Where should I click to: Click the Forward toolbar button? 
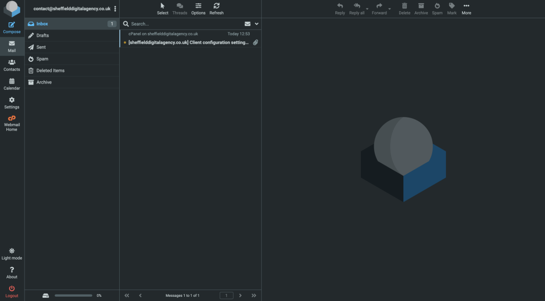pos(379,9)
